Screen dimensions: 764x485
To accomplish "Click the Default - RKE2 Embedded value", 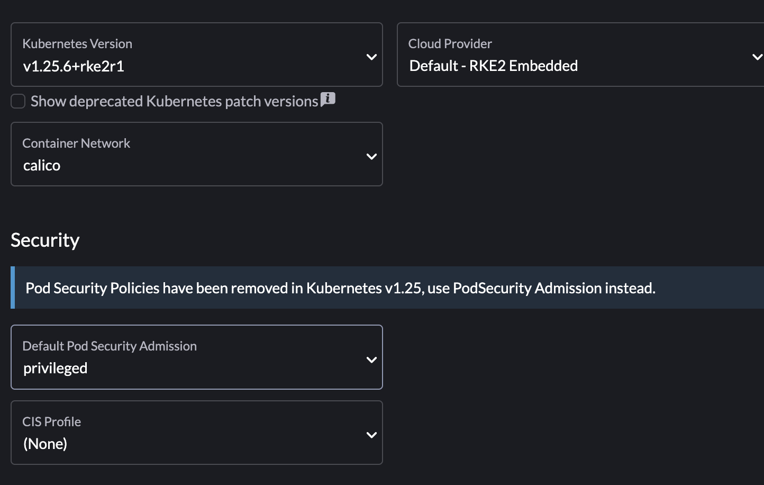I will click(x=493, y=66).
